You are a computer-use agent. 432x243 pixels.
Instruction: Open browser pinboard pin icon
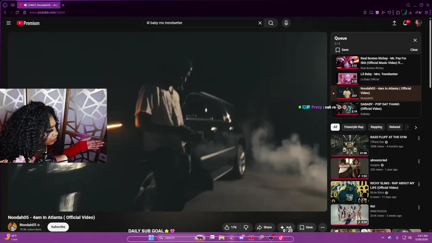(x=365, y=12)
